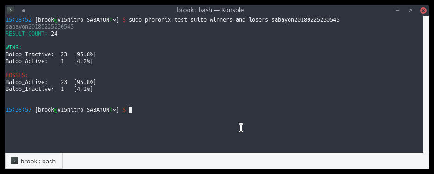Click the gray sabayon20180225230545 output line
The width and height of the screenshot is (434, 174).
click(x=39, y=27)
